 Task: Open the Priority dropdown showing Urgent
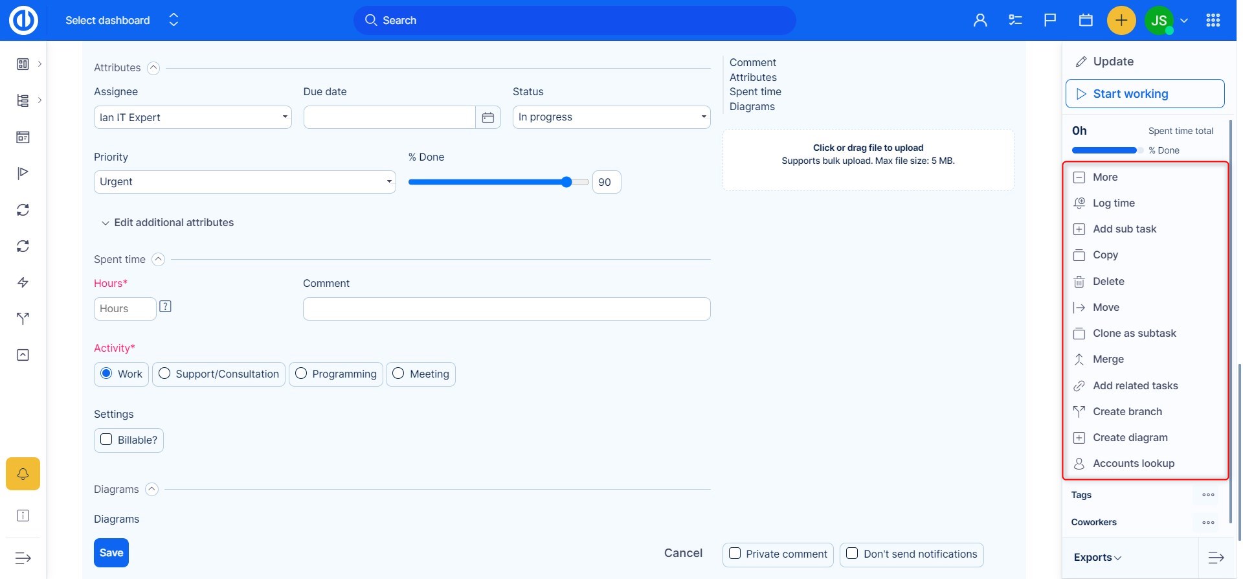245,182
